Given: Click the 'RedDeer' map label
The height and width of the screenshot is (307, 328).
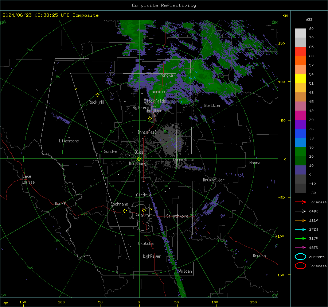Looking at the screenshot, I should coord(155,111).
